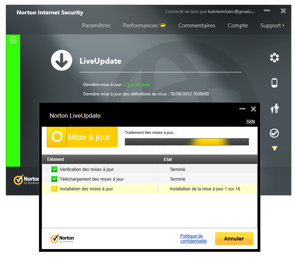Click the Installation de la mise à jour 1 sur 16 status

[x=205, y=189]
